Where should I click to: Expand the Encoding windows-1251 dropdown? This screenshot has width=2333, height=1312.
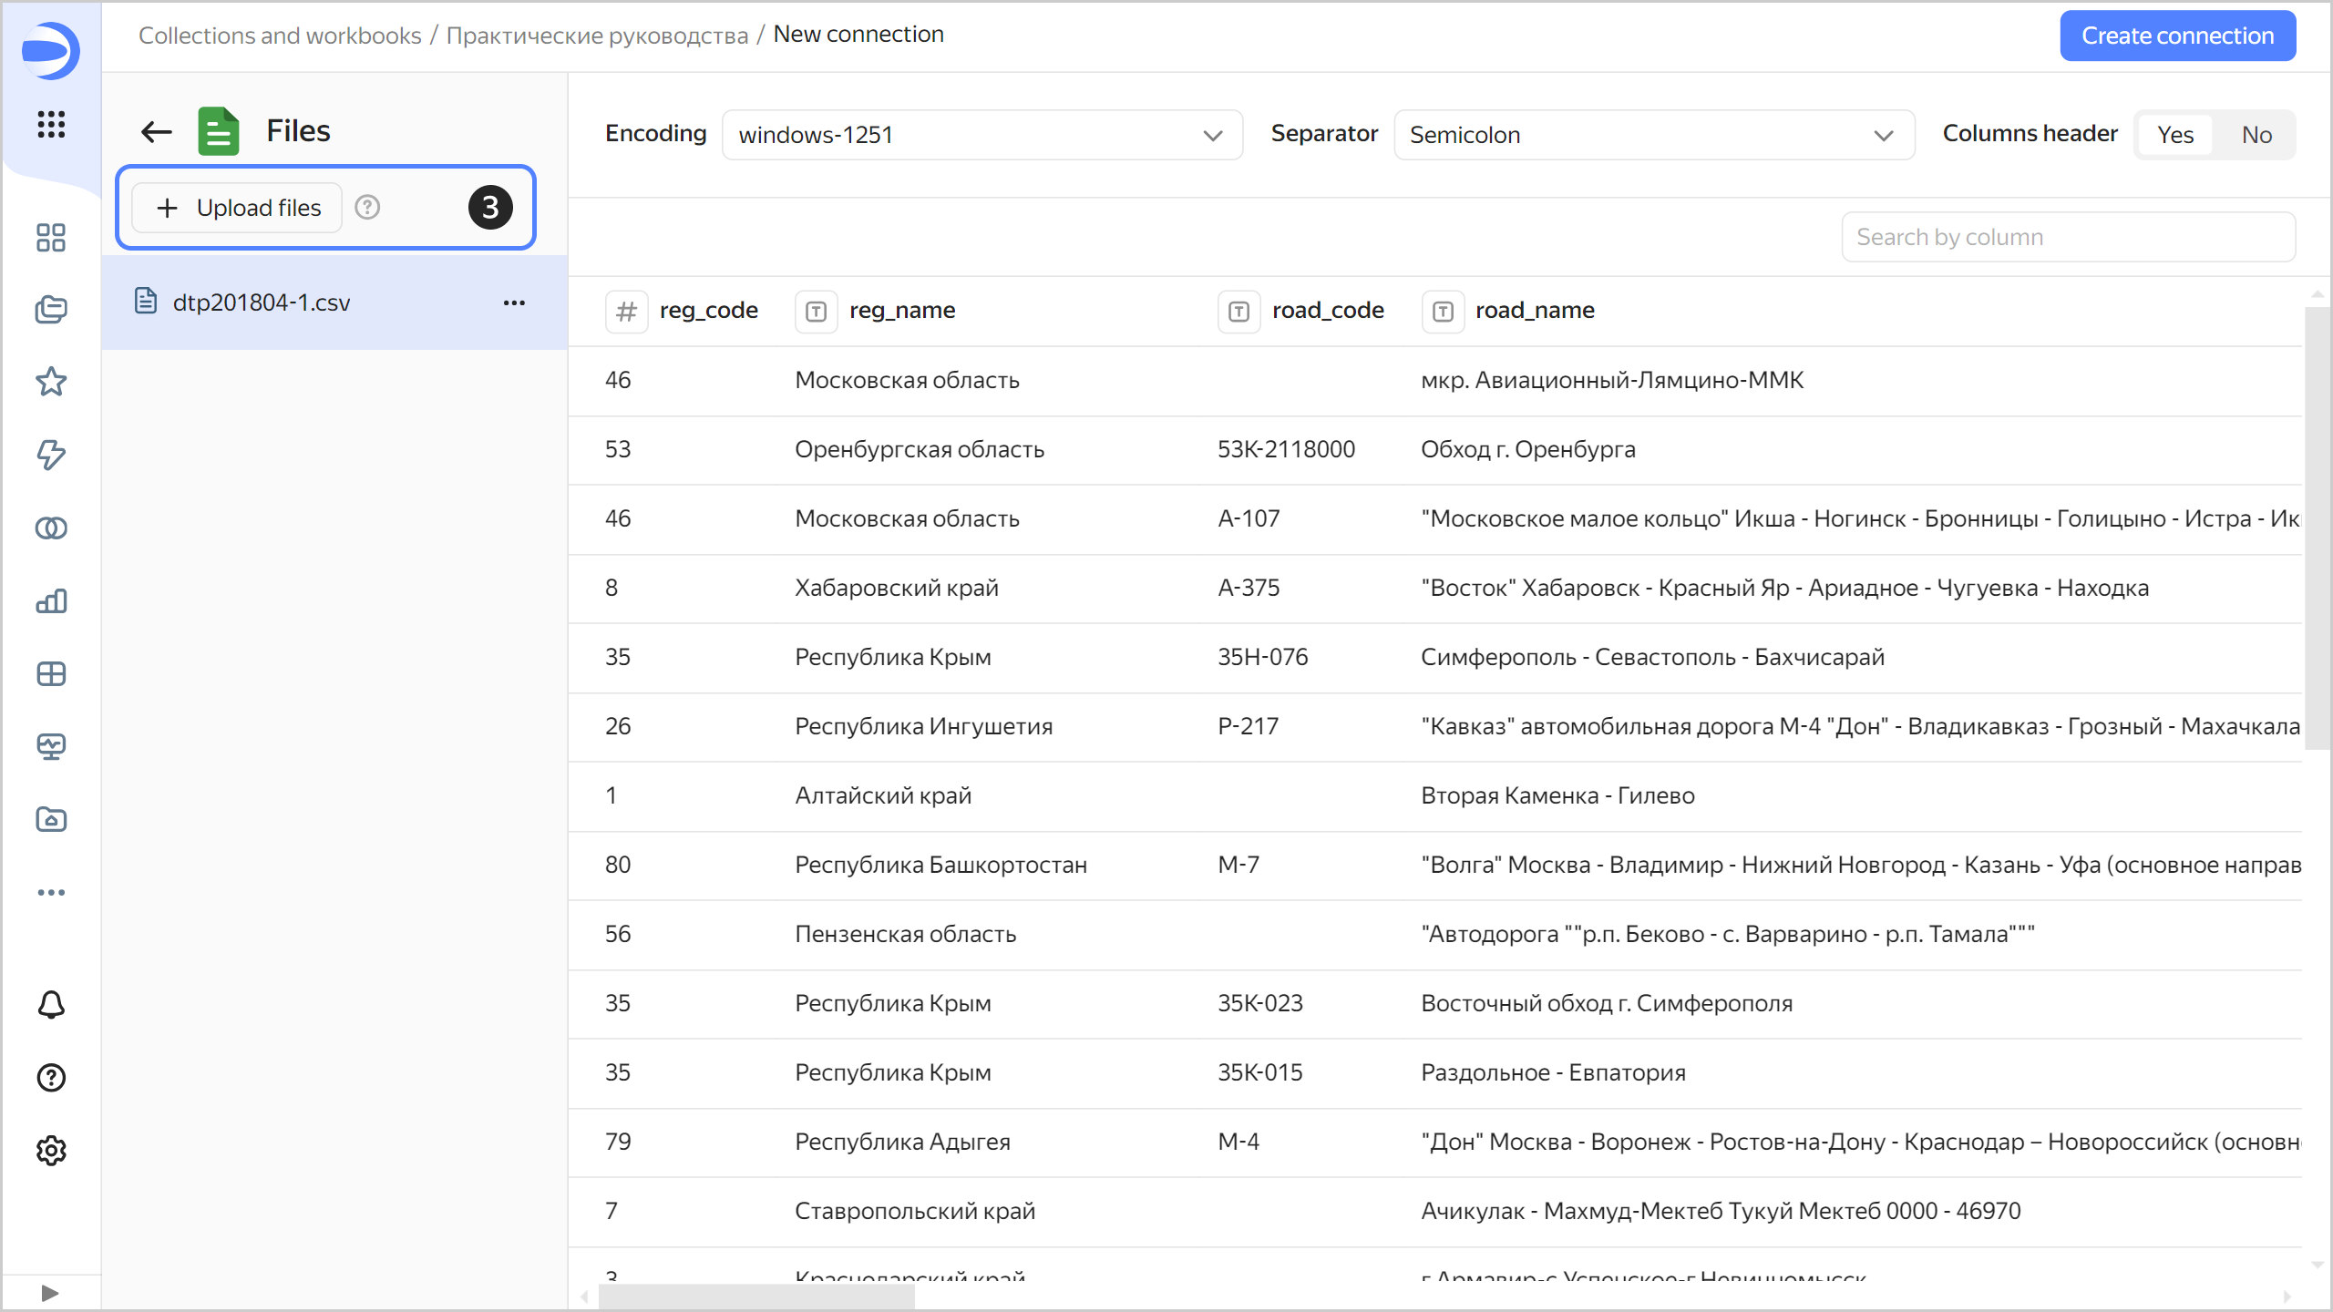pyautogui.click(x=982, y=135)
